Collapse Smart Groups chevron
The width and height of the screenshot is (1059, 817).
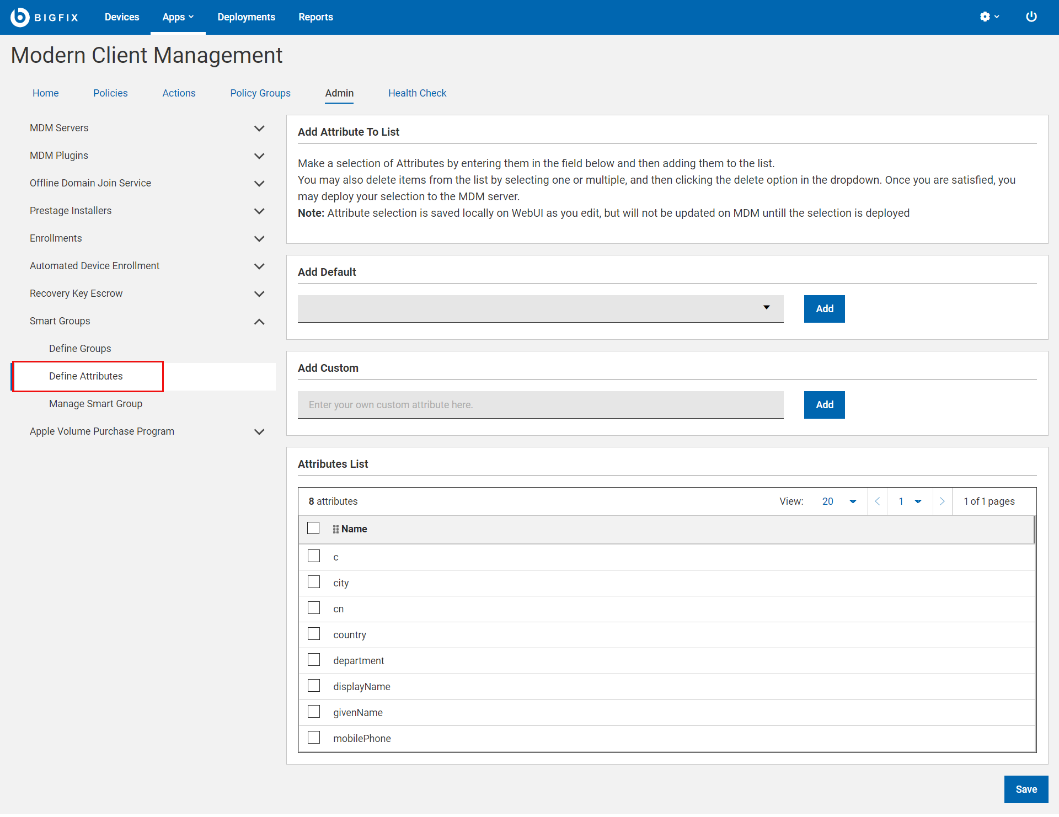(259, 322)
